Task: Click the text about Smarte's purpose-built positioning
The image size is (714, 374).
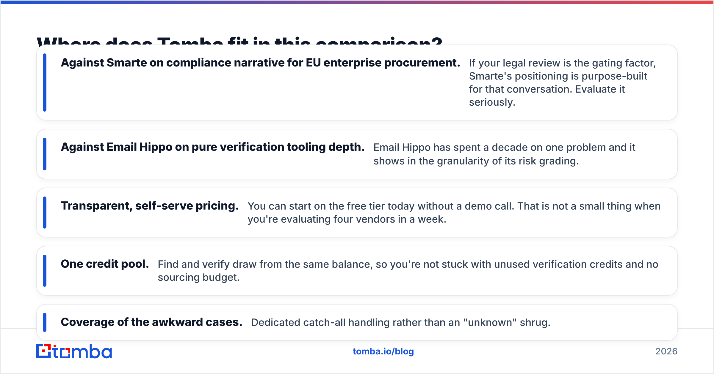Action: (x=563, y=83)
